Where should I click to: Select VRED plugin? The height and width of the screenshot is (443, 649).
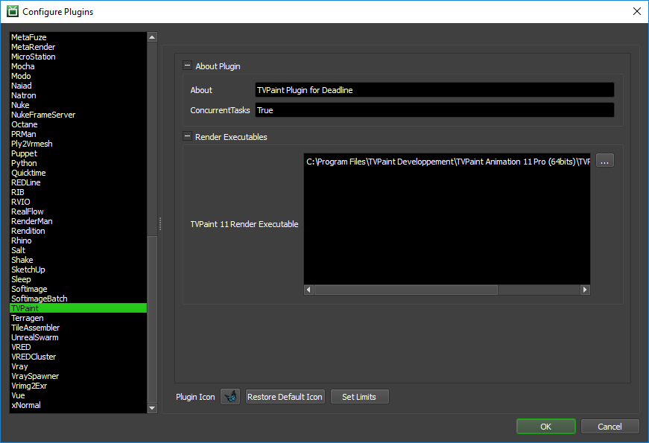tap(78, 347)
